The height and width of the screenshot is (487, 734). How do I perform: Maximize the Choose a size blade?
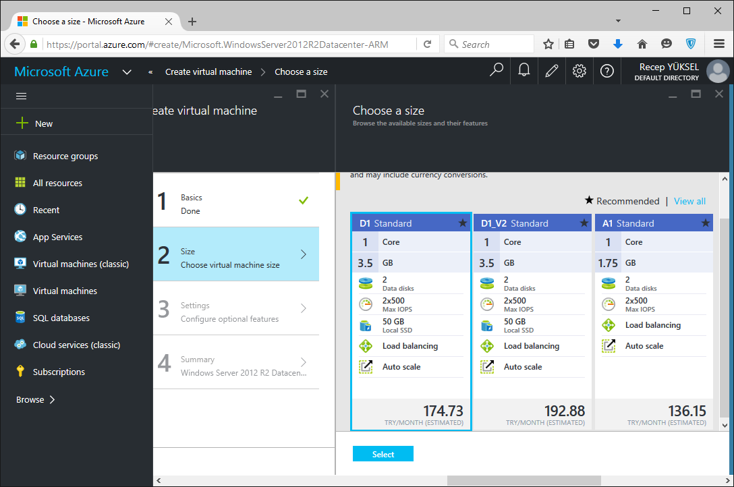[696, 94]
